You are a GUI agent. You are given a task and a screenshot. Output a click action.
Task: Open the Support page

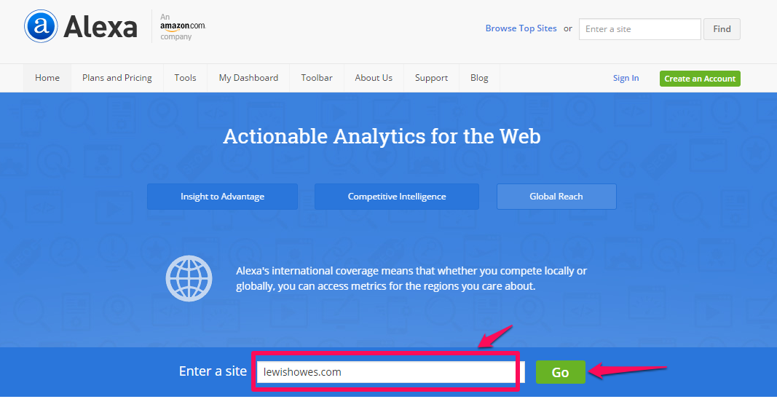(431, 78)
